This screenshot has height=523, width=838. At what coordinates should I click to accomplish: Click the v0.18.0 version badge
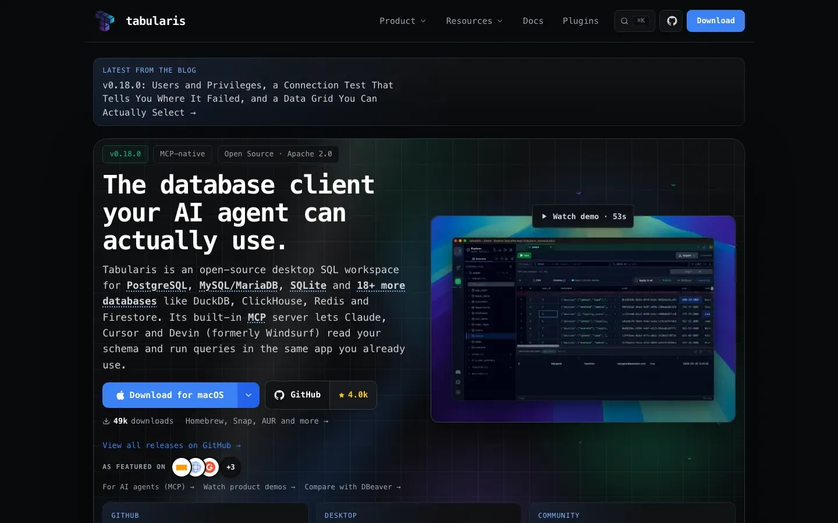click(125, 154)
